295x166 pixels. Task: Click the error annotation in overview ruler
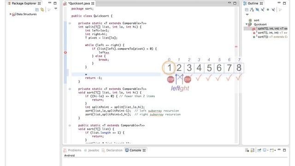coord(236,47)
